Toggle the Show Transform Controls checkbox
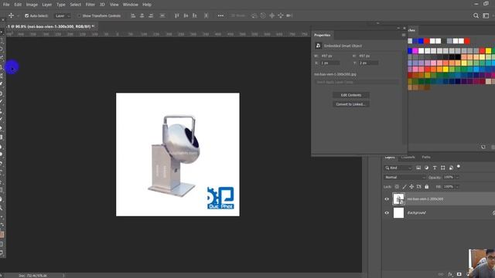The image size is (495, 278). pyautogui.click(x=79, y=15)
